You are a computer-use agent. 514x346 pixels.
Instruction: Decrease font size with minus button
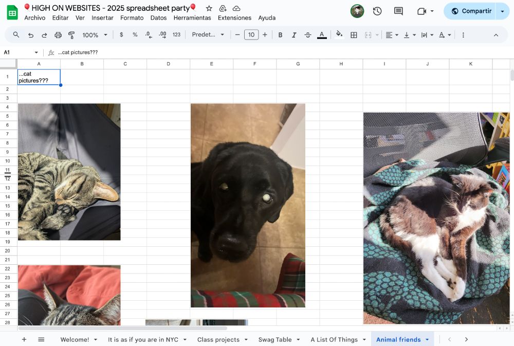coord(237,35)
